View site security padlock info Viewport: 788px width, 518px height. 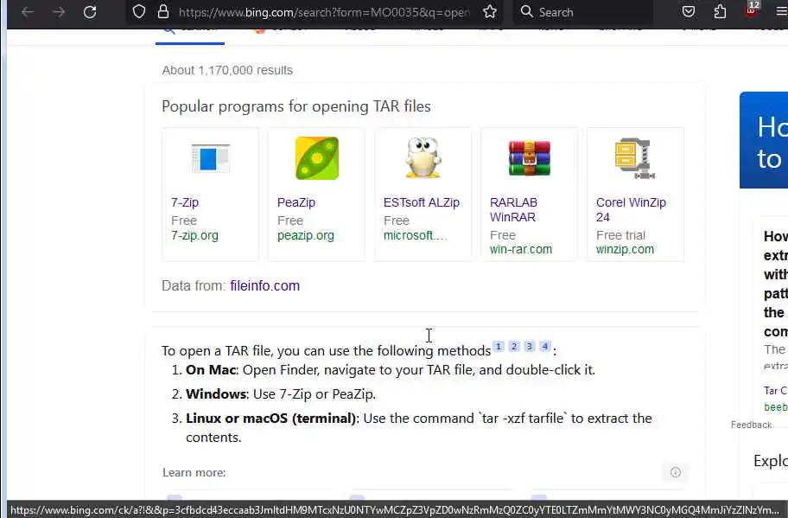(x=162, y=11)
